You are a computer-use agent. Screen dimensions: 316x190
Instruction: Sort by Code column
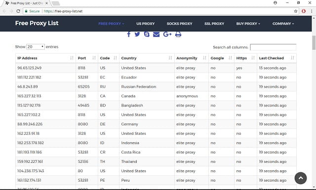[109, 58]
